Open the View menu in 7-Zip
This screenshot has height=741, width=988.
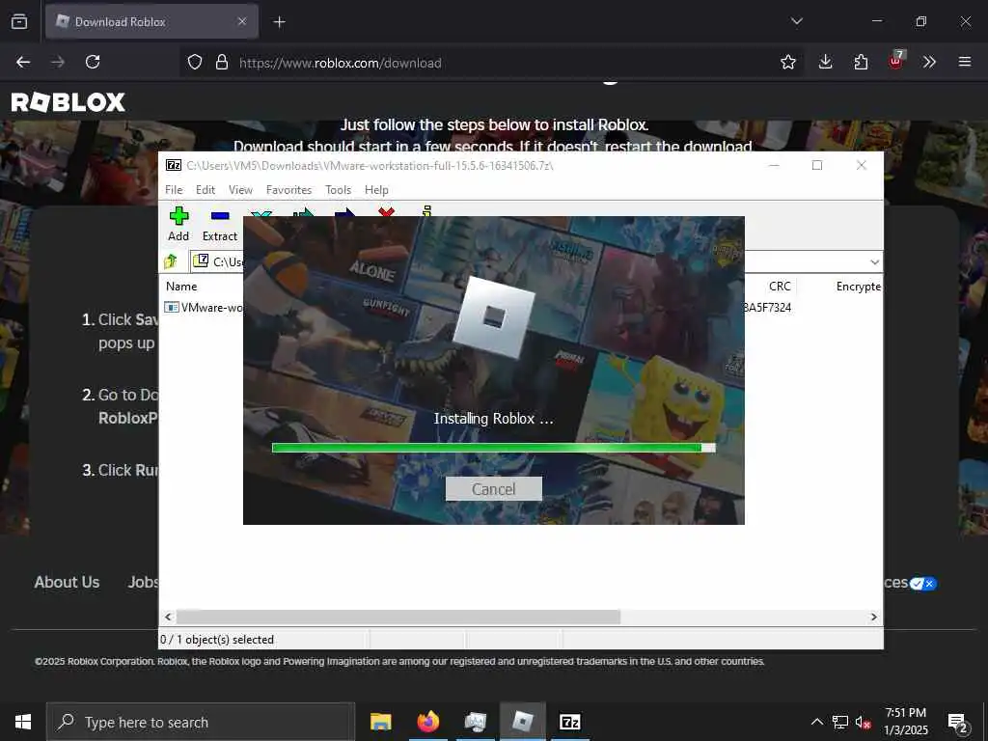coord(240,190)
